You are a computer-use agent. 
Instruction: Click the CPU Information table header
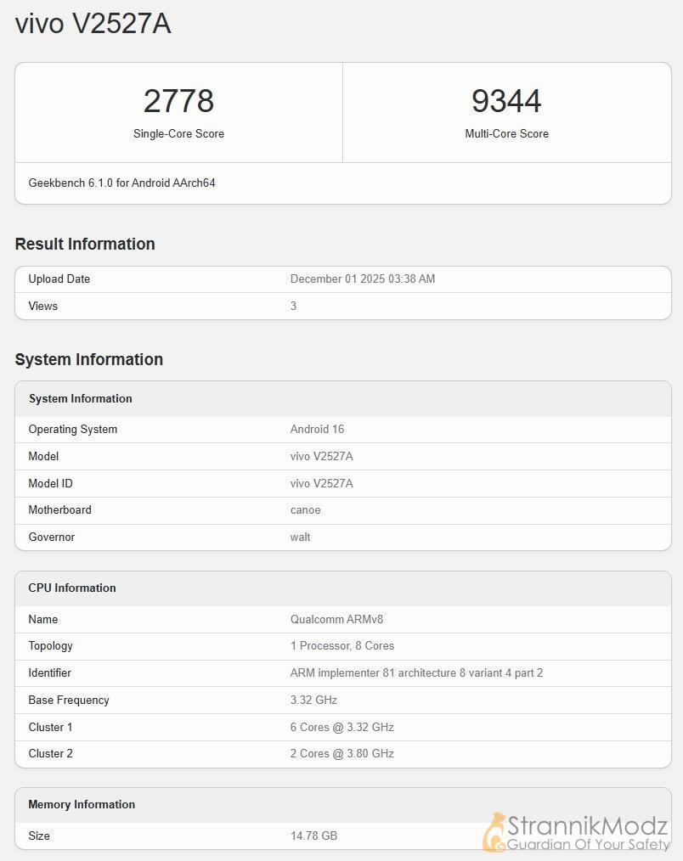click(72, 588)
